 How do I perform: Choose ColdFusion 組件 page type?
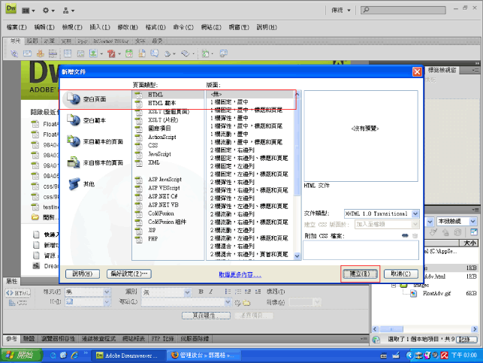[x=168, y=222]
